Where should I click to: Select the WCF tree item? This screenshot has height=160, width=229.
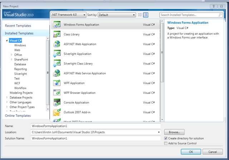point(17,83)
